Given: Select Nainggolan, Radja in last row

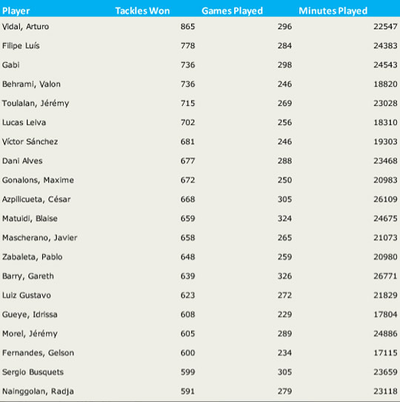Looking at the screenshot, I should (x=38, y=392).
